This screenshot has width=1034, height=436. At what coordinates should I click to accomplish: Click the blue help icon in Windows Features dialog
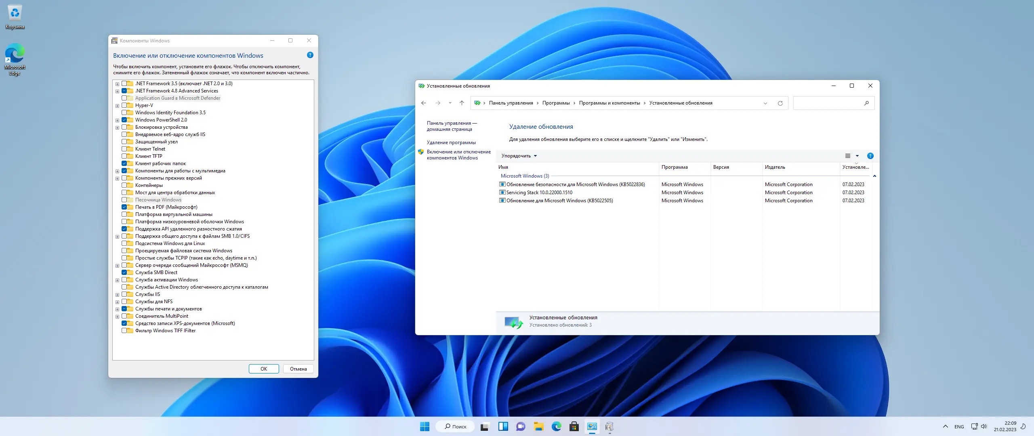(310, 55)
